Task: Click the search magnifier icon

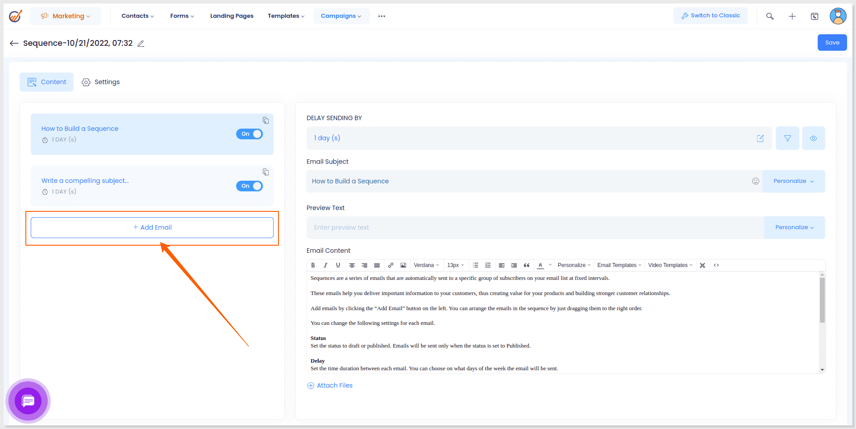Action: pos(770,16)
